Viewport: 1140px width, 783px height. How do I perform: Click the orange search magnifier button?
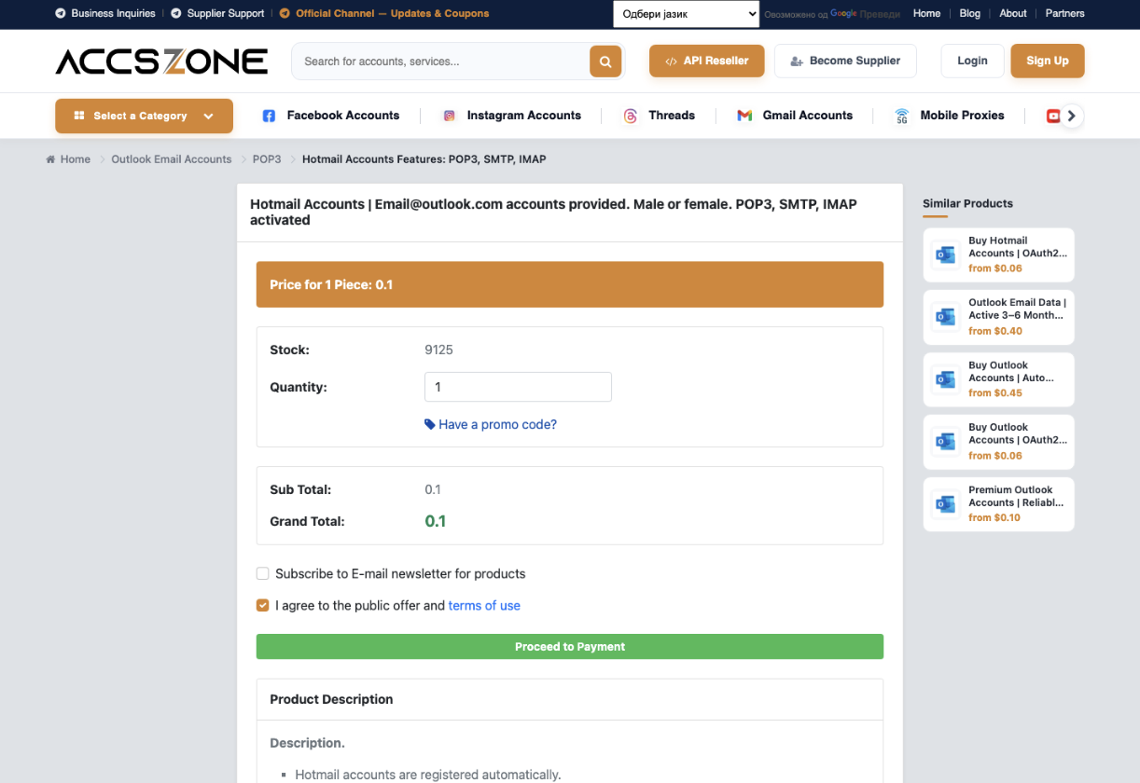coord(605,62)
